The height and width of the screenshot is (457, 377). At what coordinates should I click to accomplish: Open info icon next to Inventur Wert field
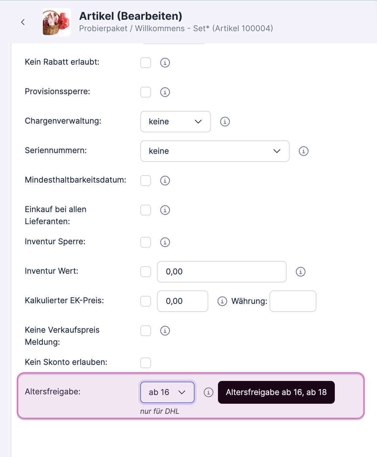[x=301, y=272]
